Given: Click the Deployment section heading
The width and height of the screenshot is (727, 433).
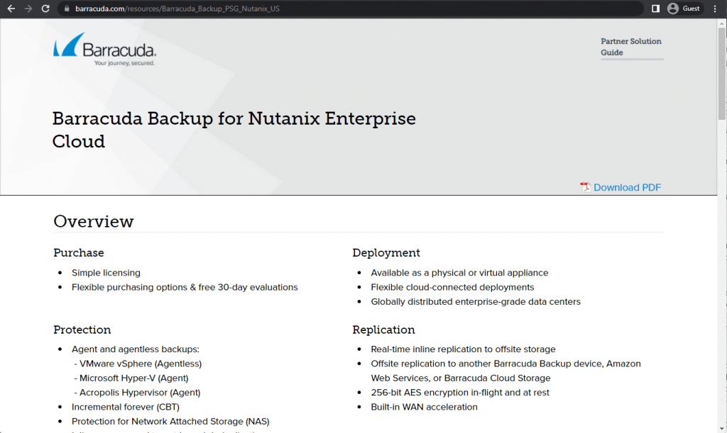Looking at the screenshot, I should [386, 253].
